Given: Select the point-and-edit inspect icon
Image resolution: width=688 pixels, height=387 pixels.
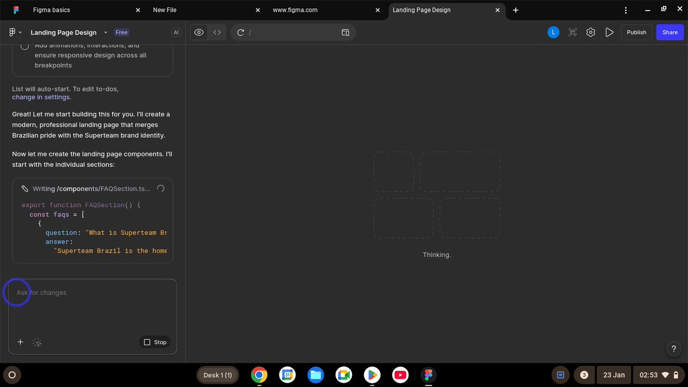Looking at the screenshot, I should pyautogui.click(x=572, y=33).
